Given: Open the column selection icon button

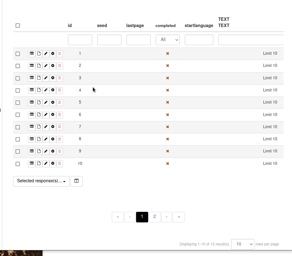Looking at the screenshot, I should [76, 181].
